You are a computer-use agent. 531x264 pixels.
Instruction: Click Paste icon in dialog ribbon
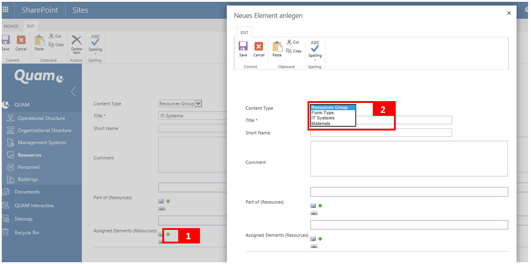(x=277, y=46)
